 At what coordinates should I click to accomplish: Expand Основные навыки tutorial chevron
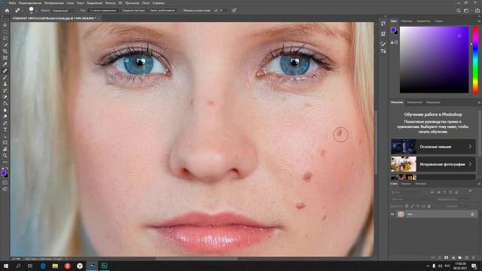470,147
